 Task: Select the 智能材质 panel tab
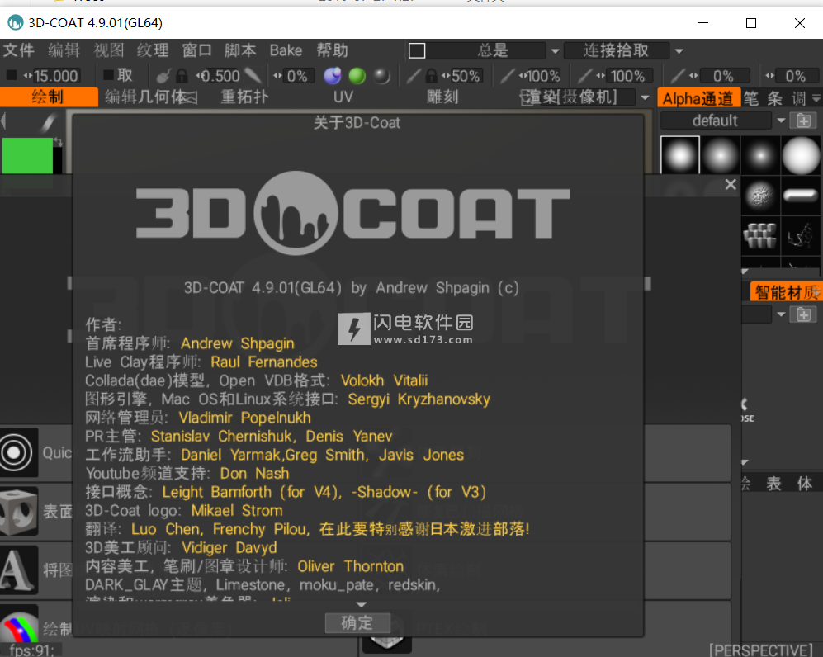click(787, 291)
